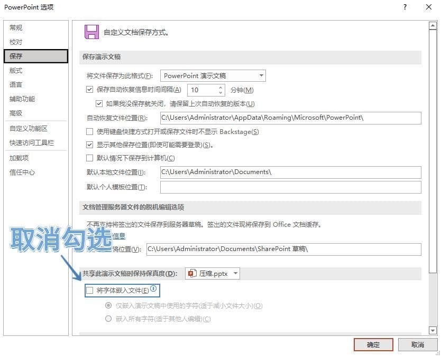Select 嵌入所有字符 radio button
The height and width of the screenshot is (356, 441).
108,319
